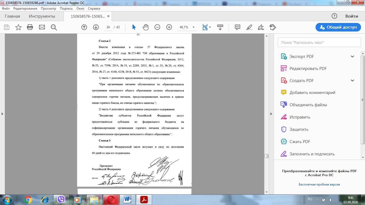Image resolution: width=365 pixels, height=205 pixels.
Task: Send the file by email envelope icon
Action: pos(42,27)
